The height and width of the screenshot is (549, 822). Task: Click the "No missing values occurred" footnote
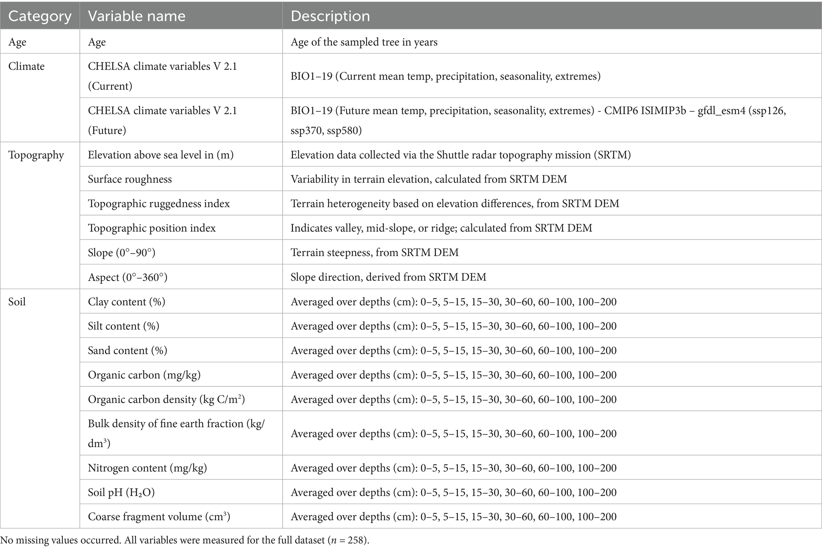point(184,540)
